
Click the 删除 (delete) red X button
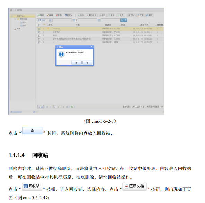tap(59, 15)
